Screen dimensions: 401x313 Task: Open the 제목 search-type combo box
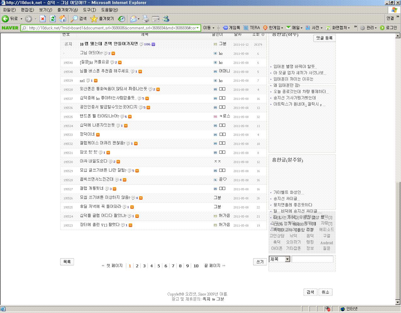[280, 259]
